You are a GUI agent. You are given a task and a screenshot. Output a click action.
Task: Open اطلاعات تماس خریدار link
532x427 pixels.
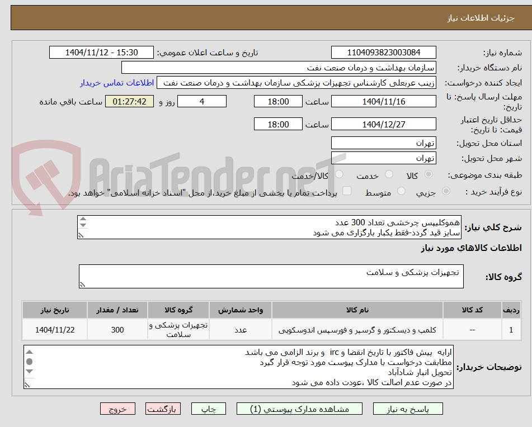[x=117, y=83]
